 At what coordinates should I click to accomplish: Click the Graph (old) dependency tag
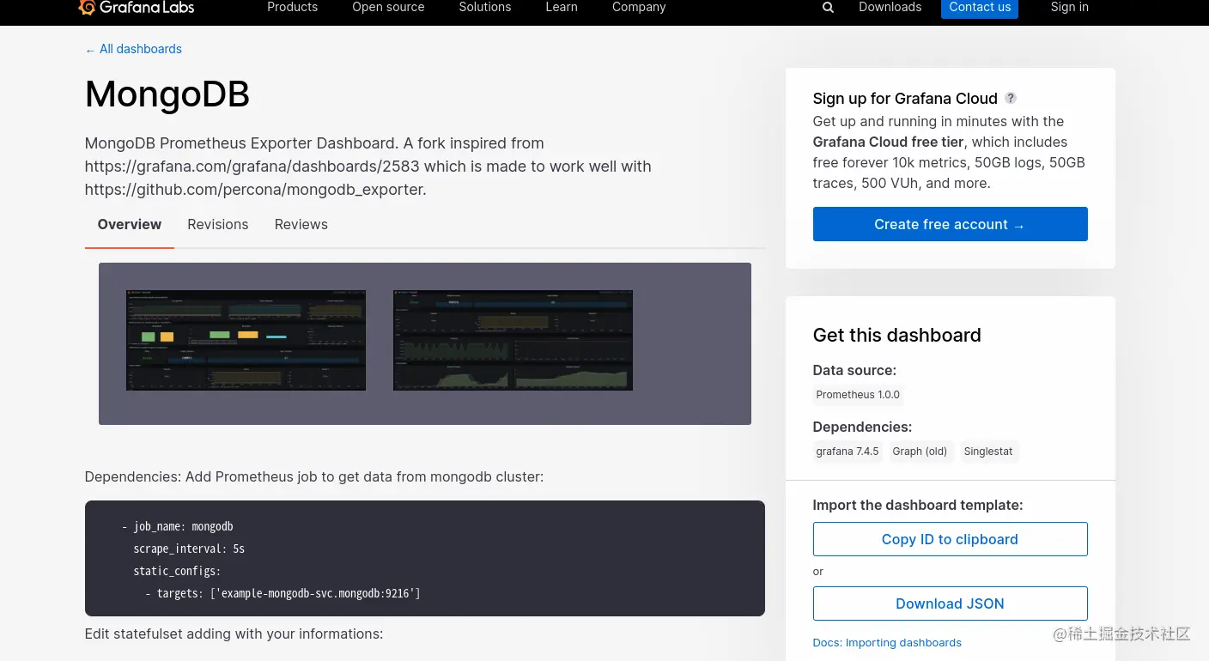pos(920,452)
